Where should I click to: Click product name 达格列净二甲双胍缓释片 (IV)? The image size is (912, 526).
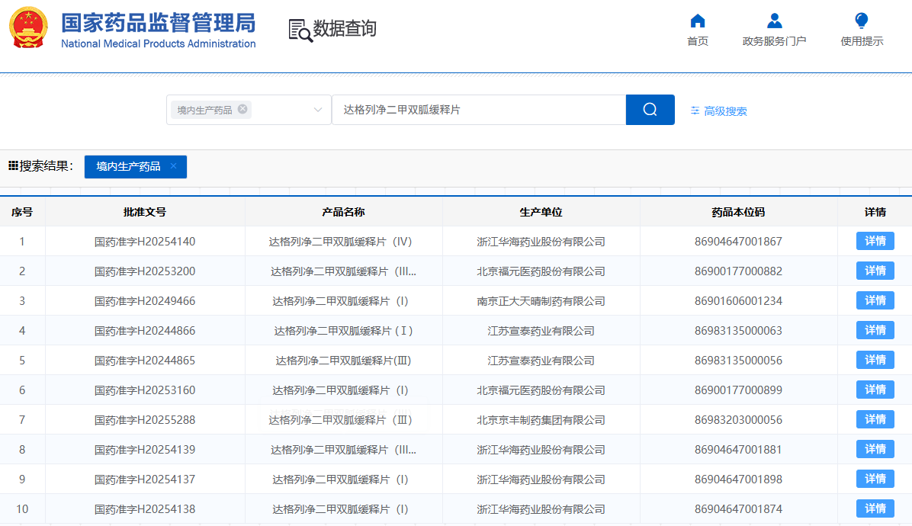pos(340,242)
